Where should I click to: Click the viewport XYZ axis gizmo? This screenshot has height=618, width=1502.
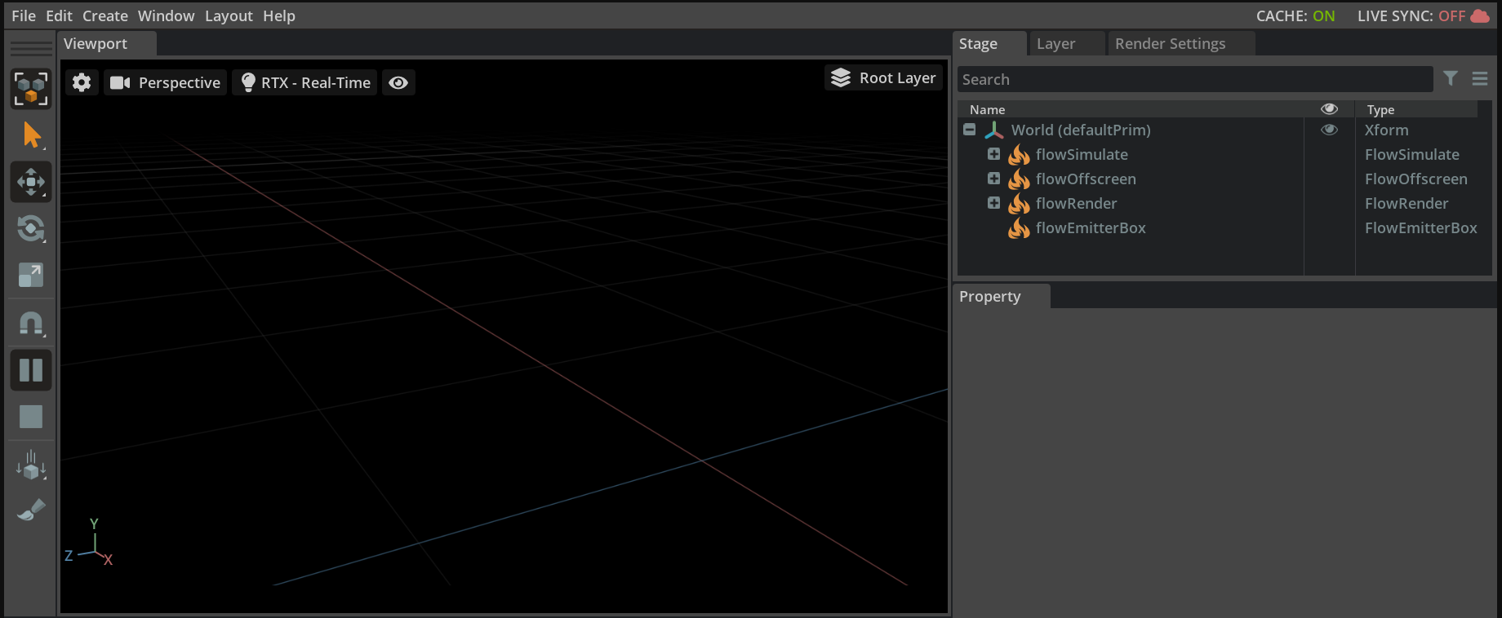90,542
